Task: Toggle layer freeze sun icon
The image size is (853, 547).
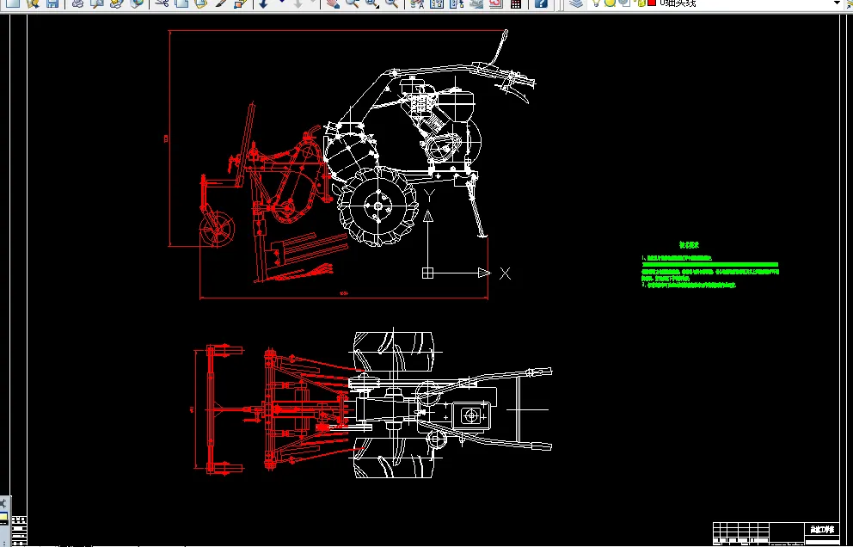Action: coord(610,3)
